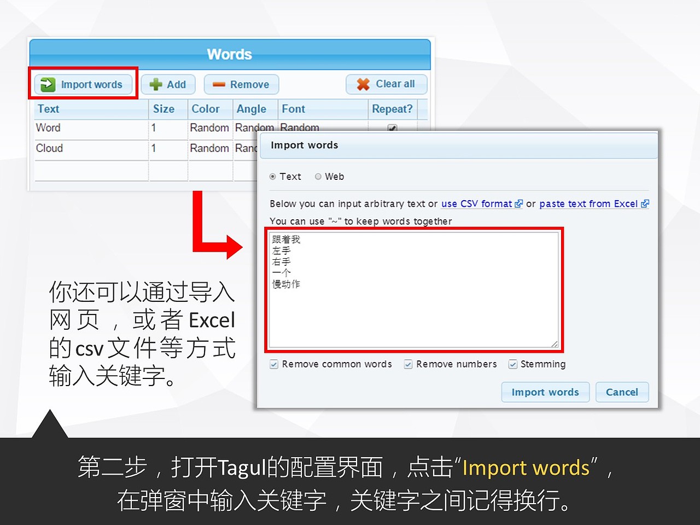700x525 pixels.
Task: Select the "Web" radio button
Action: (x=318, y=176)
